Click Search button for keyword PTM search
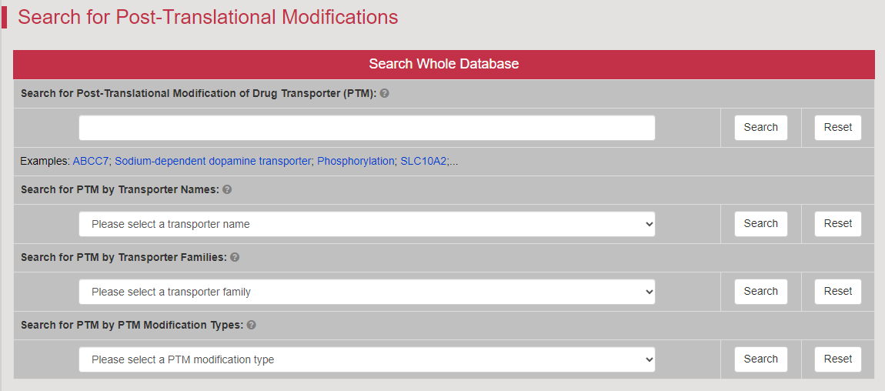The image size is (885, 391). pos(761,128)
